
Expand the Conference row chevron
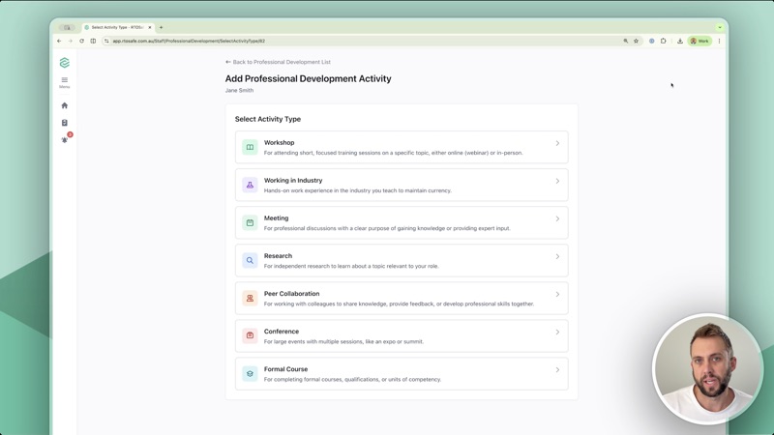tap(557, 332)
